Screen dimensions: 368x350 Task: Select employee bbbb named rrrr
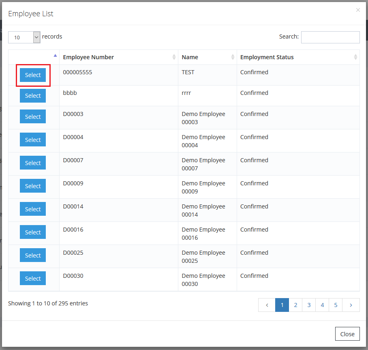coord(33,96)
